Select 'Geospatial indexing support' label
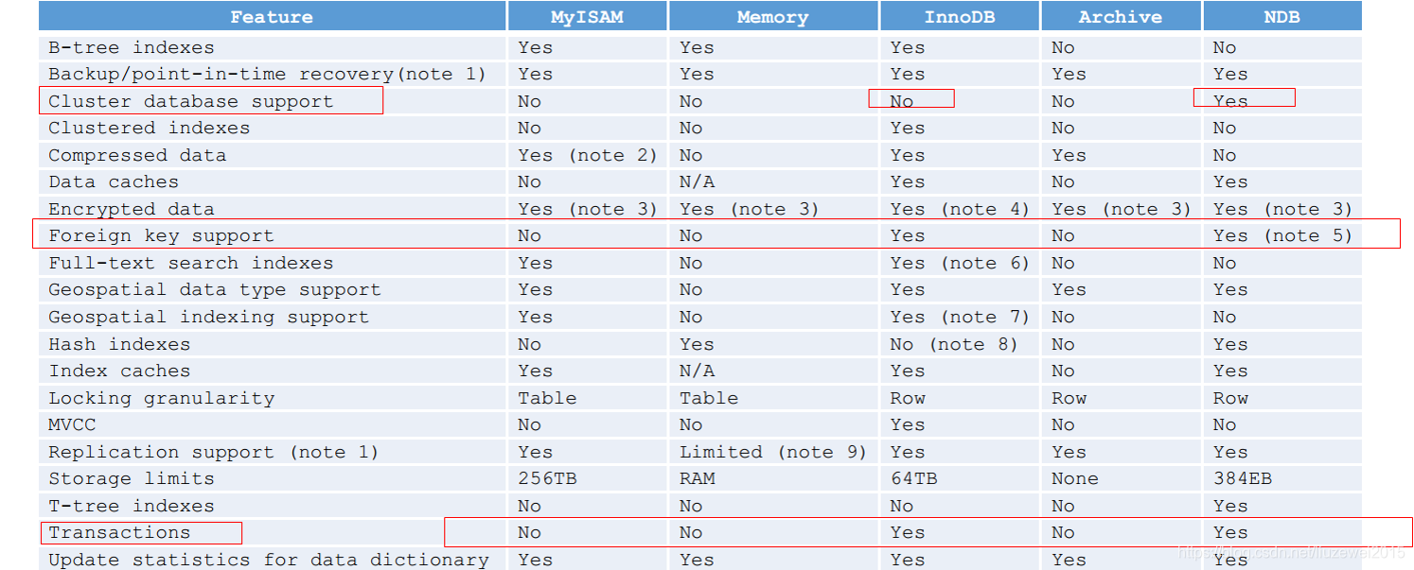Viewport: 1414px width, 570px height. [x=209, y=317]
